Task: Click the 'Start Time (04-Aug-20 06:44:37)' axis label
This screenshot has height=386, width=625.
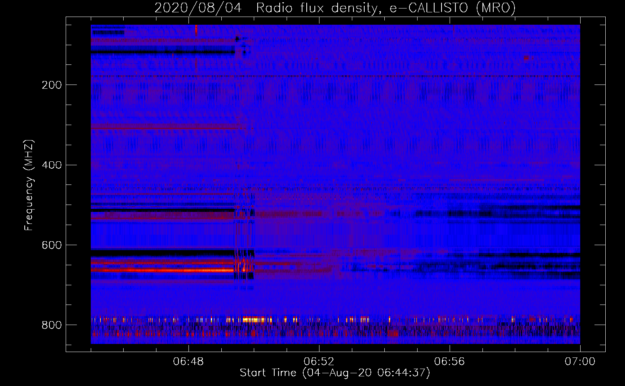Action: click(335, 373)
